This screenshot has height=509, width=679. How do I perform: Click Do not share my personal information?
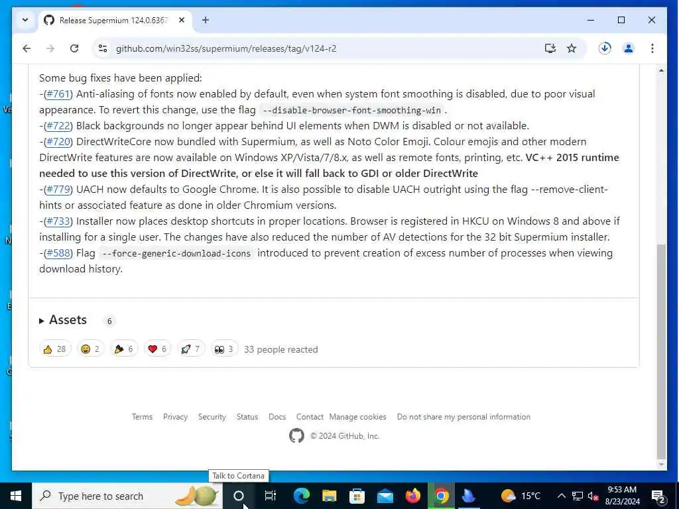click(x=463, y=417)
